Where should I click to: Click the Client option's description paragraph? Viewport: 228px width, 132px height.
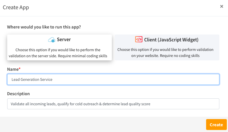(165, 53)
